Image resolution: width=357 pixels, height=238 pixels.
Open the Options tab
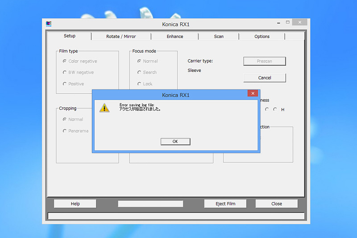(x=262, y=37)
